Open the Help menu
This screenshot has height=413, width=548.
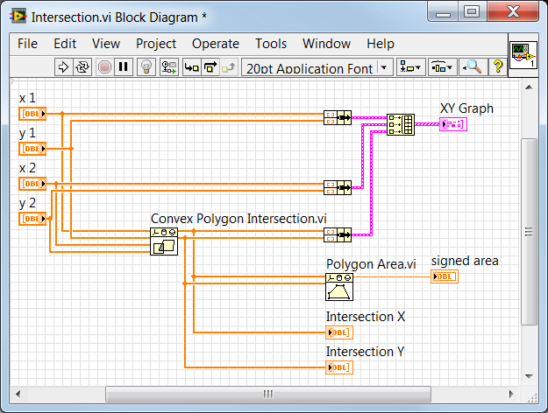tap(381, 44)
